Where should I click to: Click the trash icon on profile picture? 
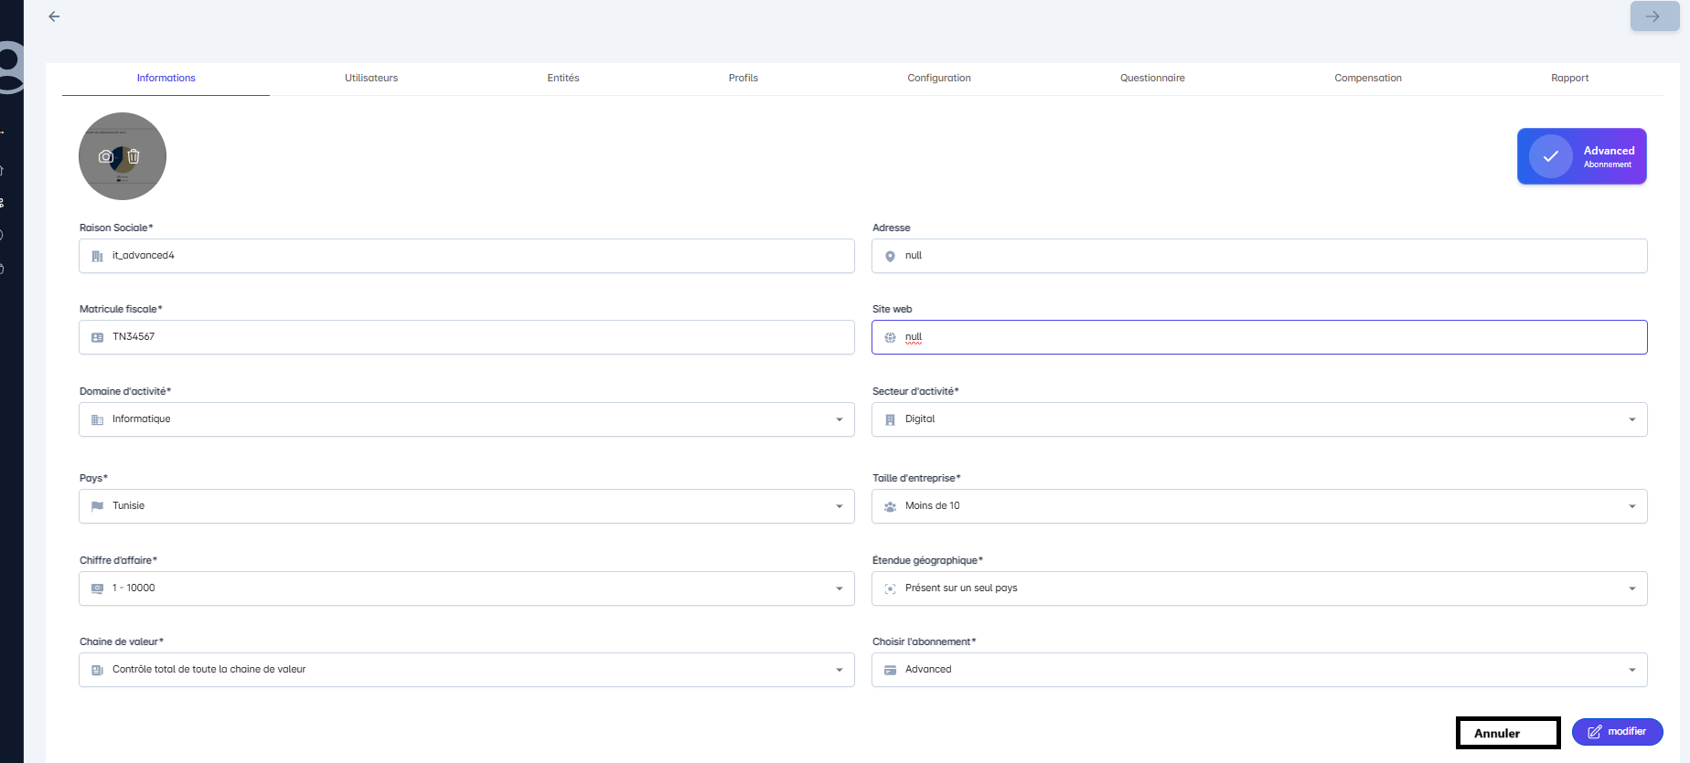(134, 156)
